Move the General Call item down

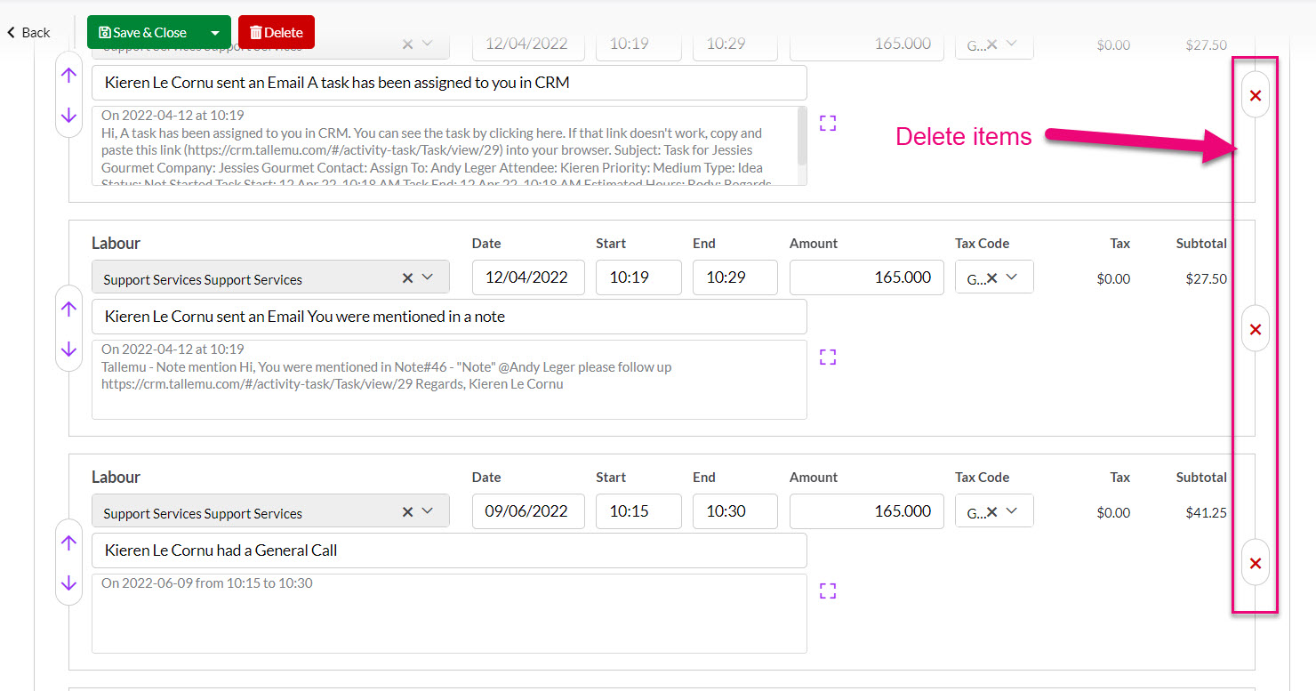(68, 583)
